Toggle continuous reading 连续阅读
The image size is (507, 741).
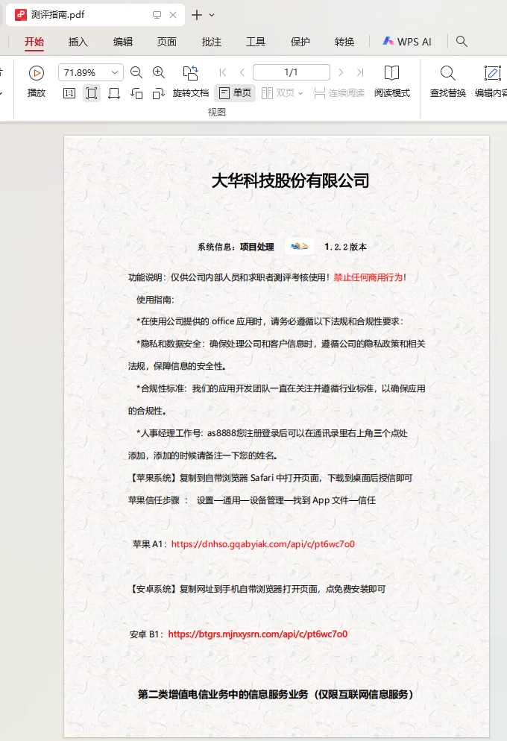pyautogui.click(x=339, y=93)
